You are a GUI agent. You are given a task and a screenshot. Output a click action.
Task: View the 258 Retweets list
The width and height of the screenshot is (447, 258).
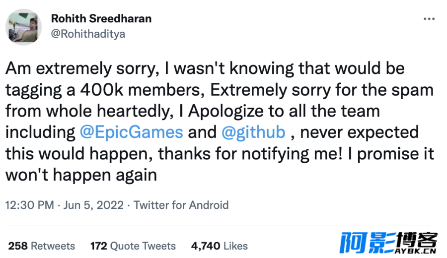click(42, 246)
